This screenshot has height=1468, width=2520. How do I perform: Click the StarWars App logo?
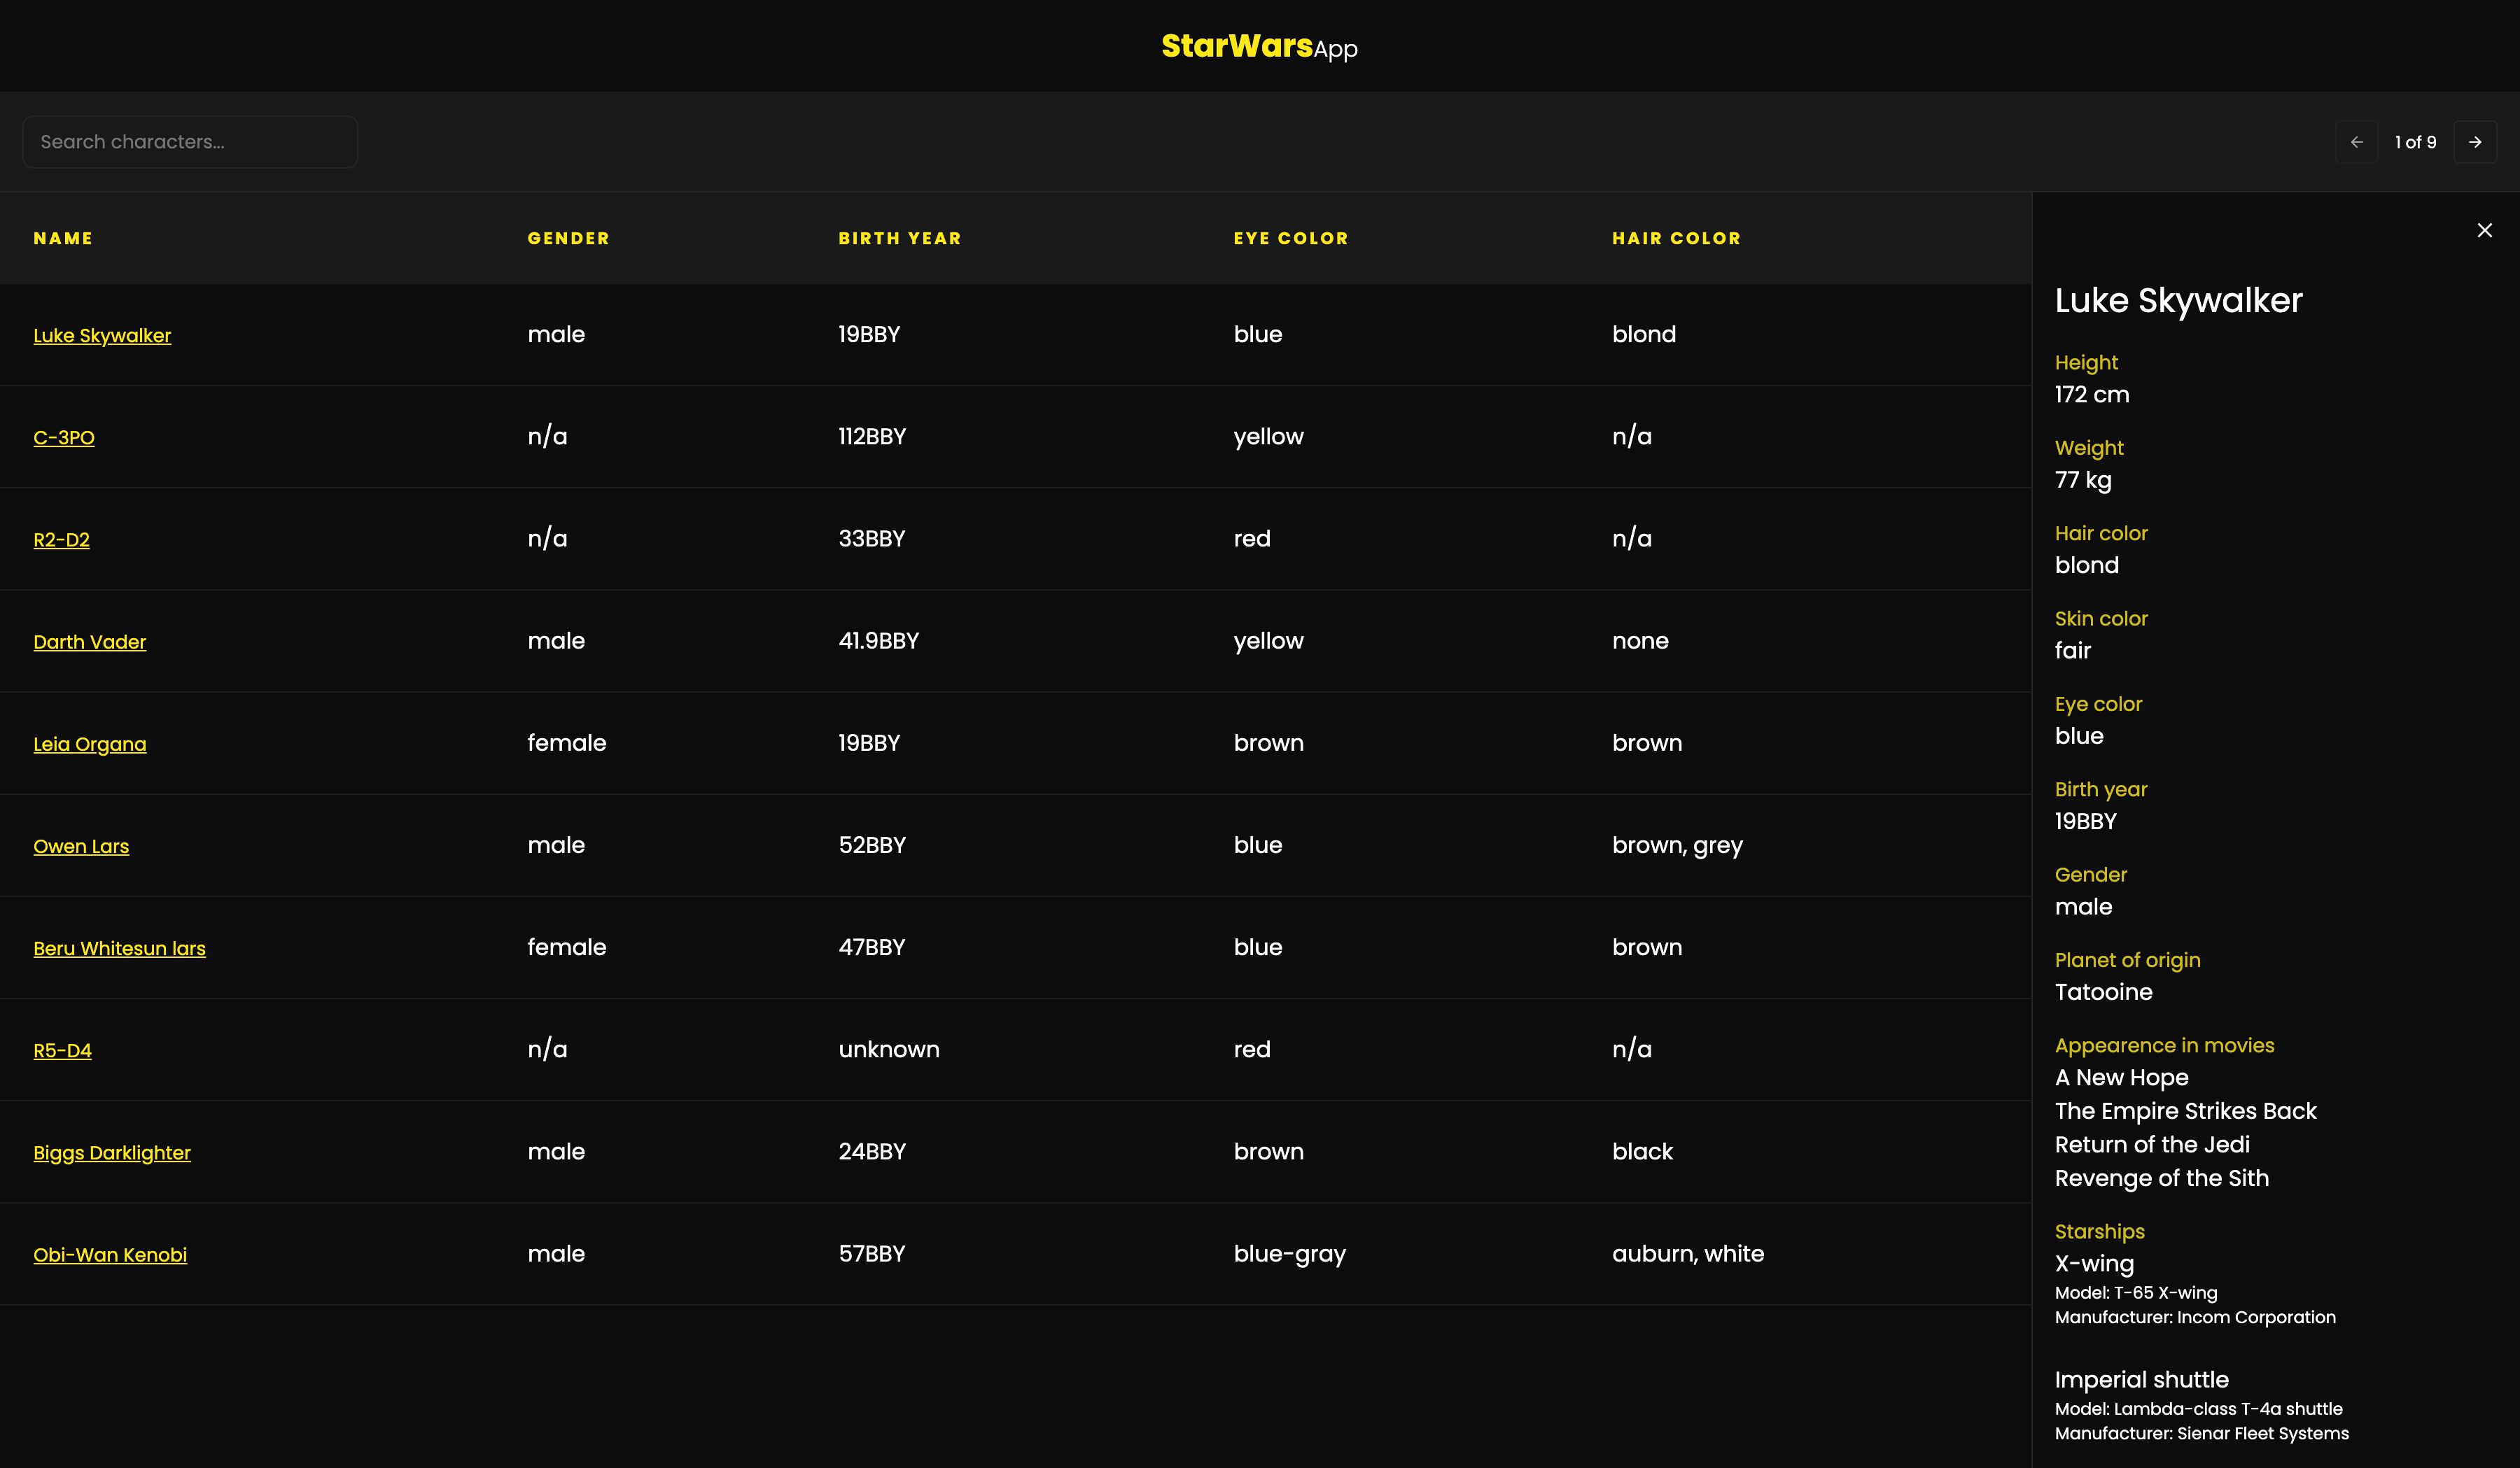(x=1259, y=46)
